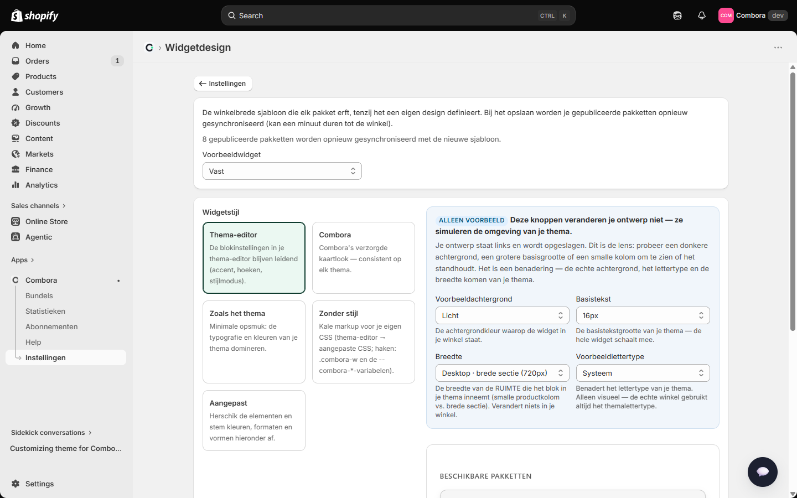The image size is (797, 498).
Task: Select the Aangepast widget style
Action: tap(254, 421)
